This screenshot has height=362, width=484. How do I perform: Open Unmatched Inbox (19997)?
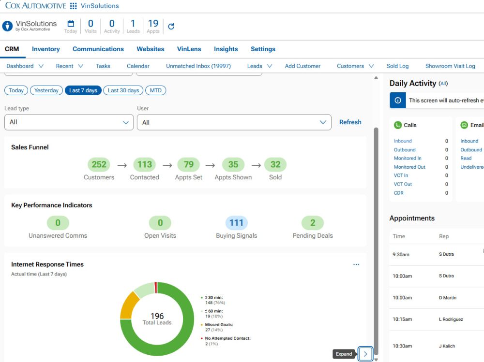coord(198,66)
